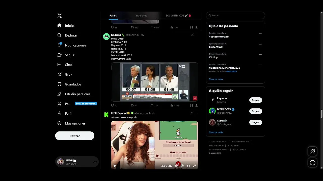Seek on the video progress bar
This screenshot has height=181, width=323.
(154, 161)
